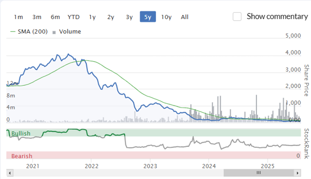Viewport: 311px width, 179px height.
Task: Click the Bullish StockRank band label
Action: click(x=21, y=134)
